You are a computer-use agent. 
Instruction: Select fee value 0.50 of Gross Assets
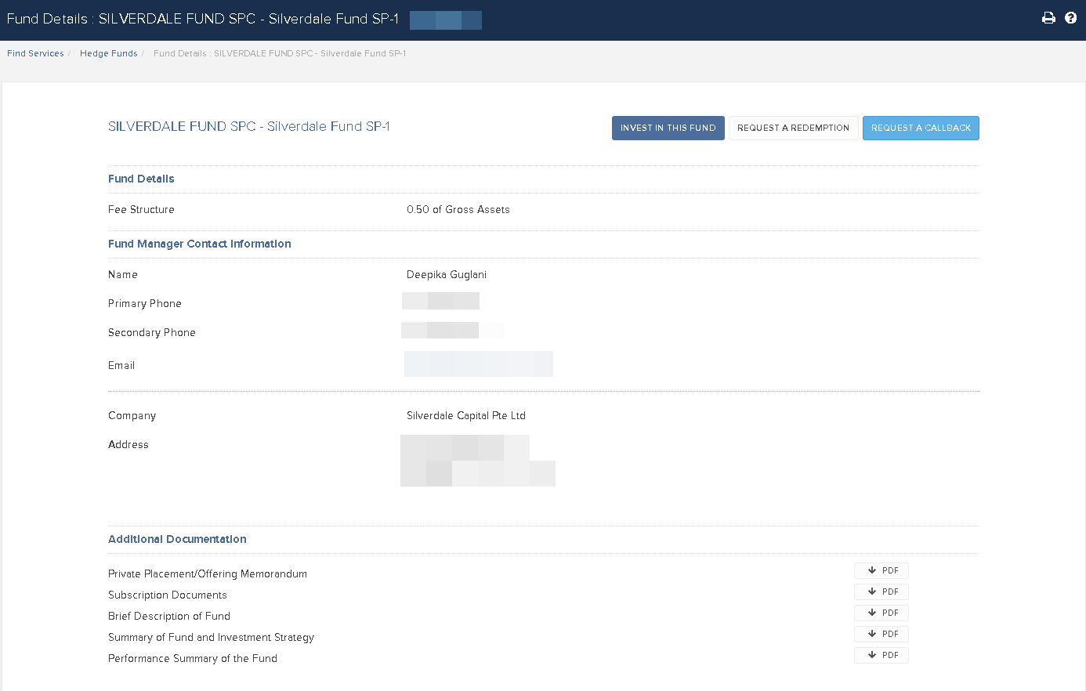(x=458, y=209)
